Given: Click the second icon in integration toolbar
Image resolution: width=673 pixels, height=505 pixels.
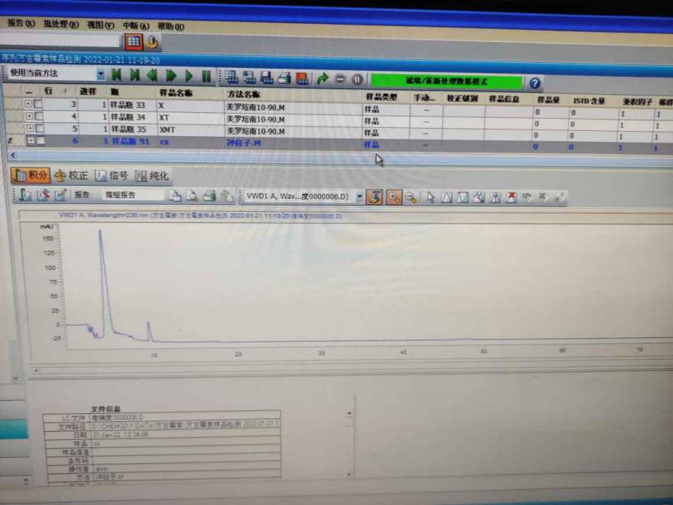Looking at the screenshot, I should click(x=43, y=195).
